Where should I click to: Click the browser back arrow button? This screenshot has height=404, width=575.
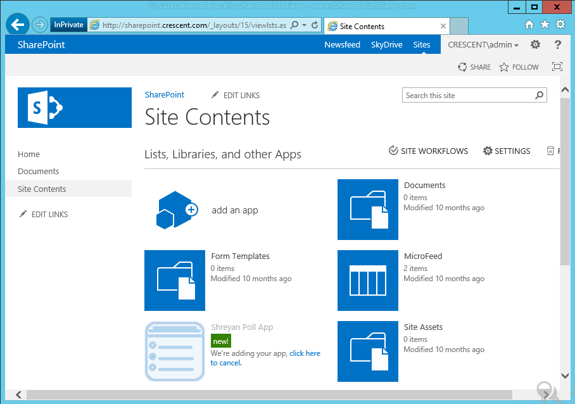point(18,25)
